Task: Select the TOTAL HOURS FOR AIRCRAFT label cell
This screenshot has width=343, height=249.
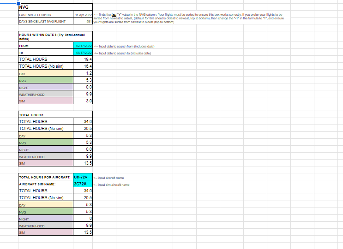Action: coord(45,177)
